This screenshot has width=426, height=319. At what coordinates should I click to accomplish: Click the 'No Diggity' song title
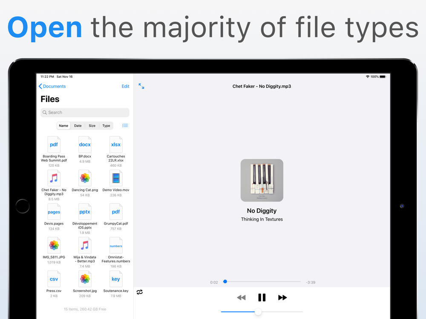[262, 211]
